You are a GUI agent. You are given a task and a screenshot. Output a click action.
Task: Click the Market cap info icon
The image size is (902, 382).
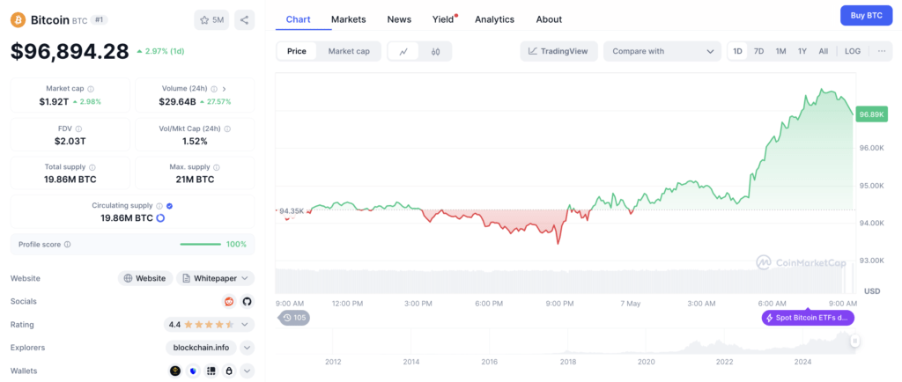pos(91,89)
